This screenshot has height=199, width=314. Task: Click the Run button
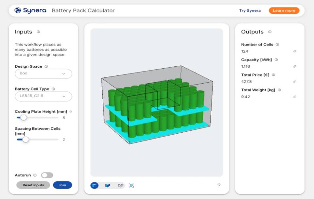[62, 185]
